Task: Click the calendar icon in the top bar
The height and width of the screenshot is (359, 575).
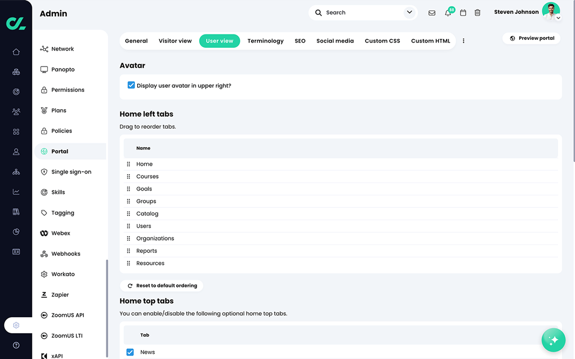Action: pyautogui.click(x=463, y=12)
